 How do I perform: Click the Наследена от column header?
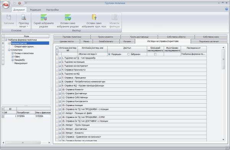coord(194,49)
